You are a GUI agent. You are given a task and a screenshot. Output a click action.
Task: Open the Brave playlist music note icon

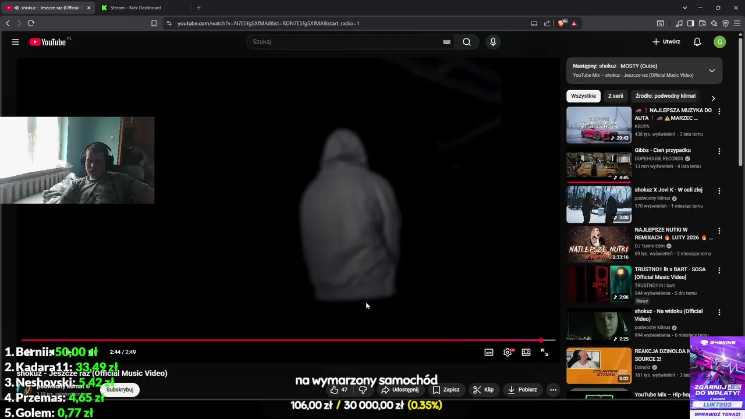tap(679, 23)
